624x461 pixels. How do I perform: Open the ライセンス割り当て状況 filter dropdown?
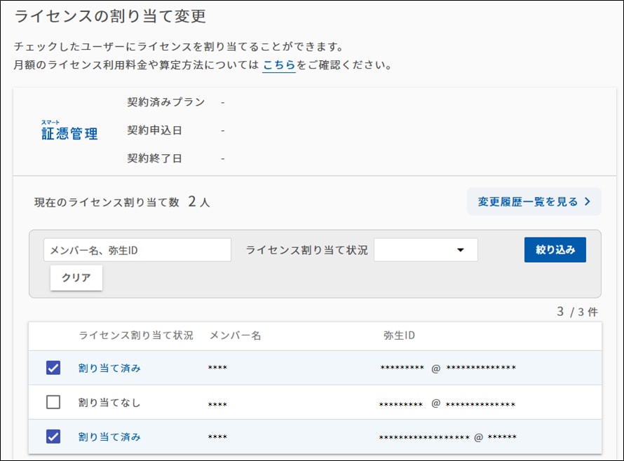tap(426, 250)
